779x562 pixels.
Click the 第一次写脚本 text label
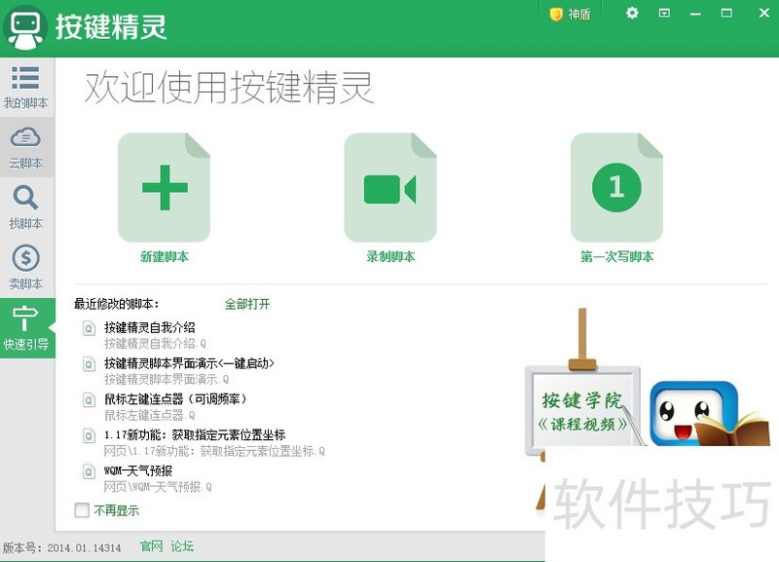616,257
